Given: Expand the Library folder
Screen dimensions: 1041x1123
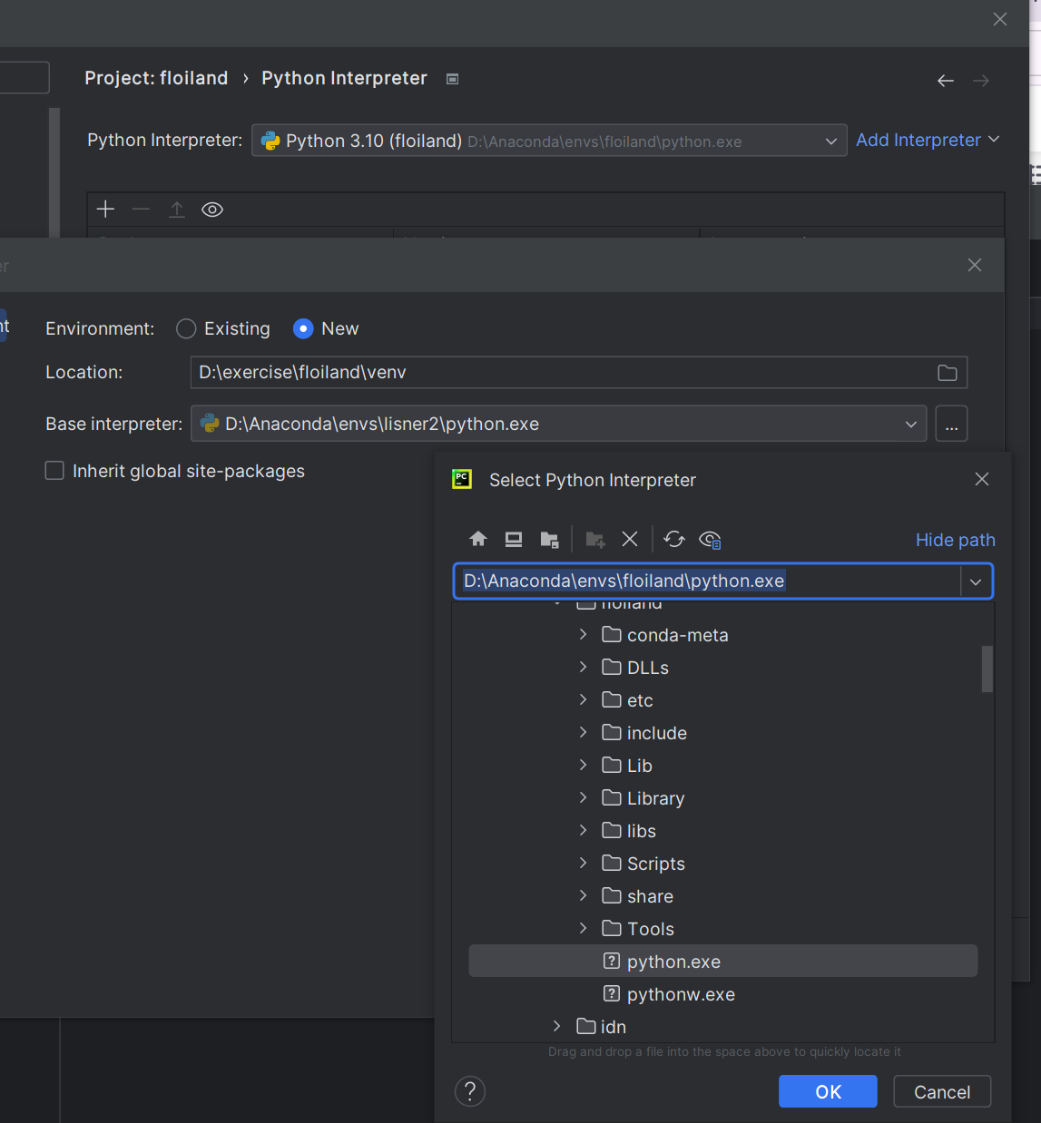Looking at the screenshot, I should pos(583,797).
